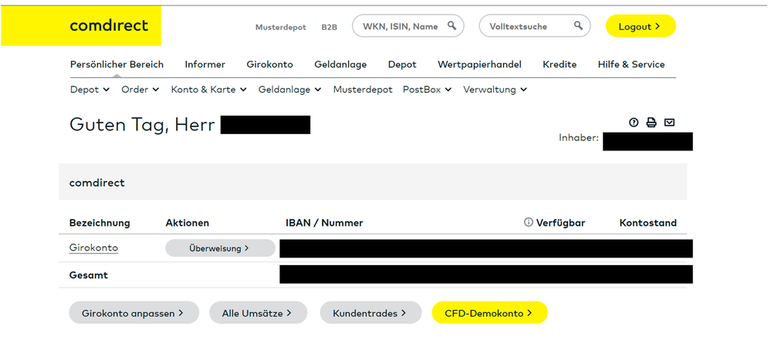The image size is (771, 350).
Task: Click Girokonto anpassen button
Action: pyautogui.click(x=134, y=313)
